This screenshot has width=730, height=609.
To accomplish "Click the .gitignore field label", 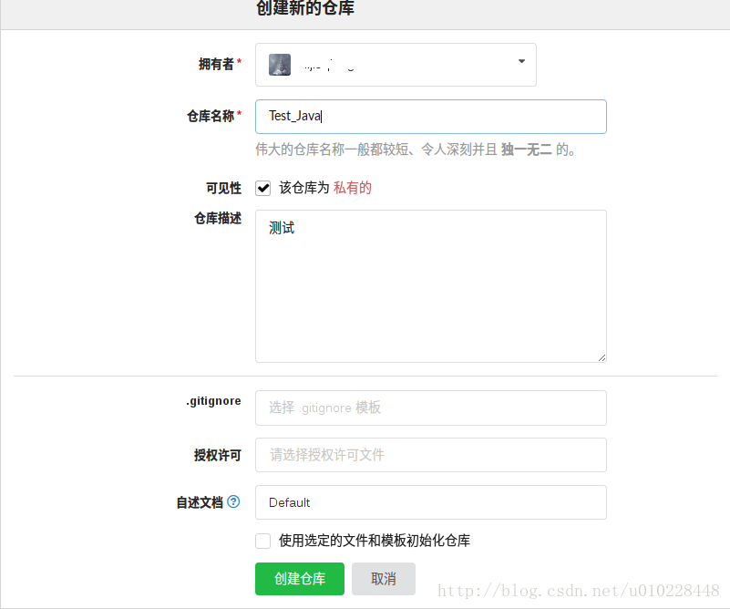I will [213, 401].
